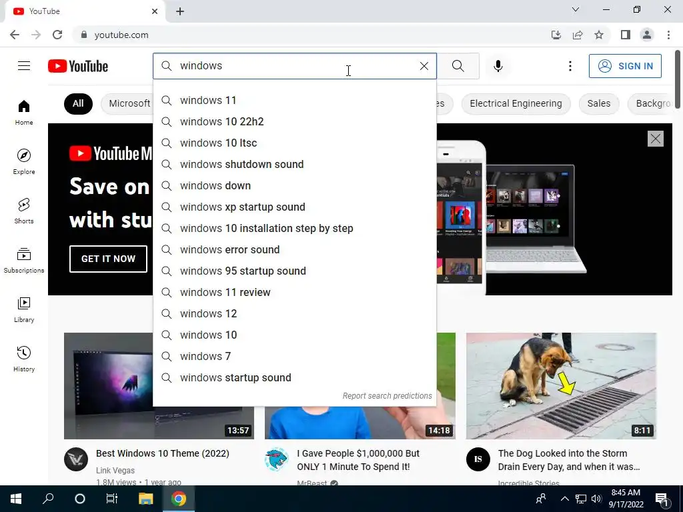Open Library in the sidebar
Screen dimensions: 683x512
[24, 309]
